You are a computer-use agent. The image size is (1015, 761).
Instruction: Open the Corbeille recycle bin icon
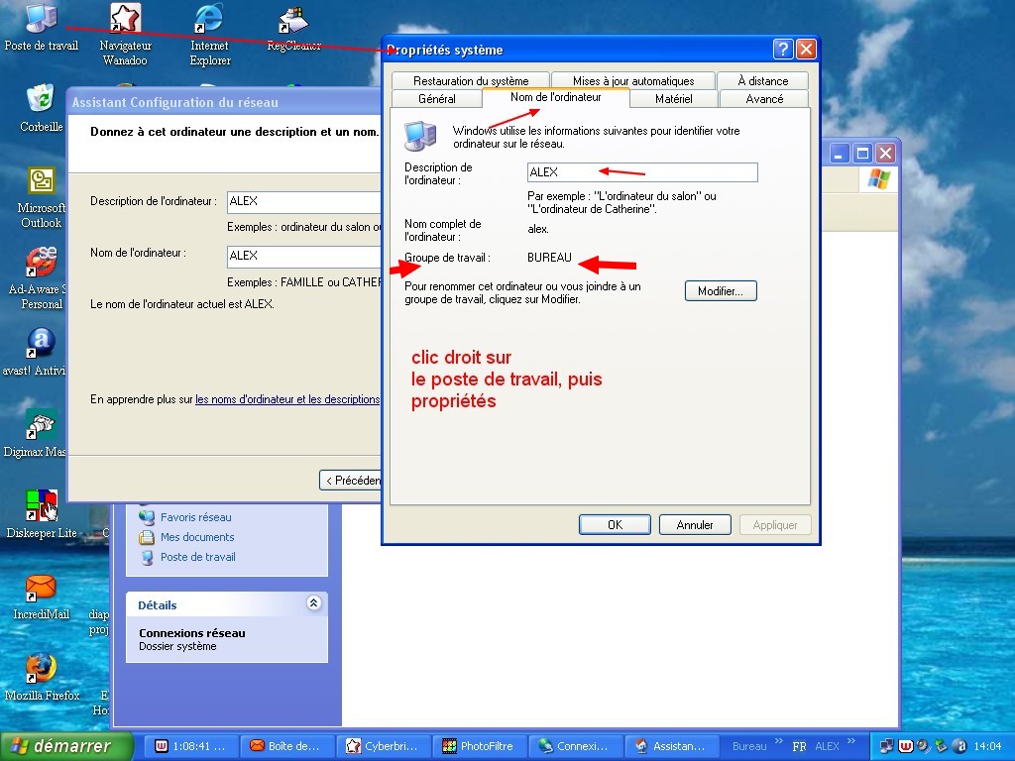(41, 100)
